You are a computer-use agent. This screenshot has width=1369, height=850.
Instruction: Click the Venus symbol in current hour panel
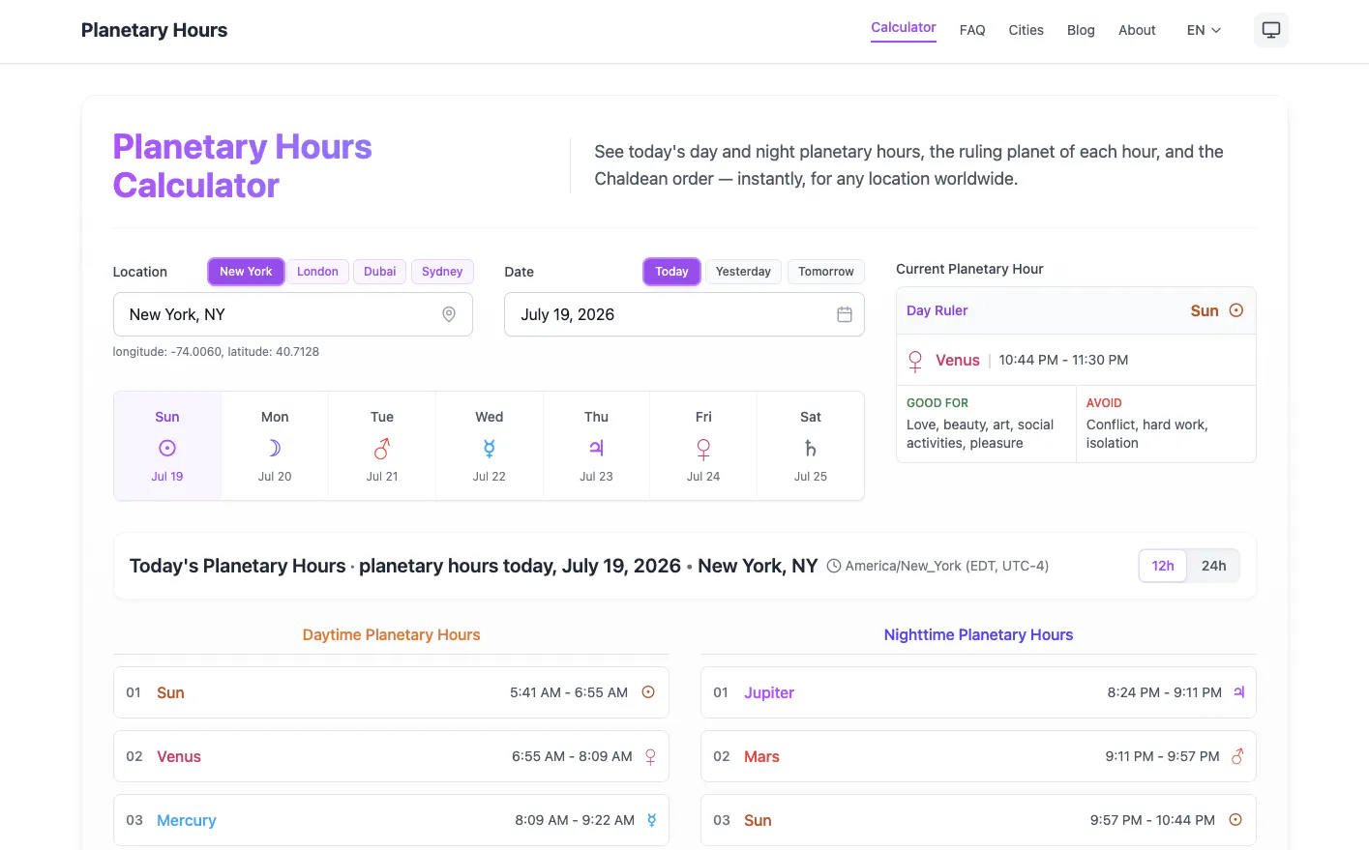tap(915, 361)
